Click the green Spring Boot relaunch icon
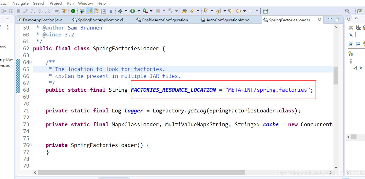The width and height of the screenshot is (365, 179). (73, 11)
